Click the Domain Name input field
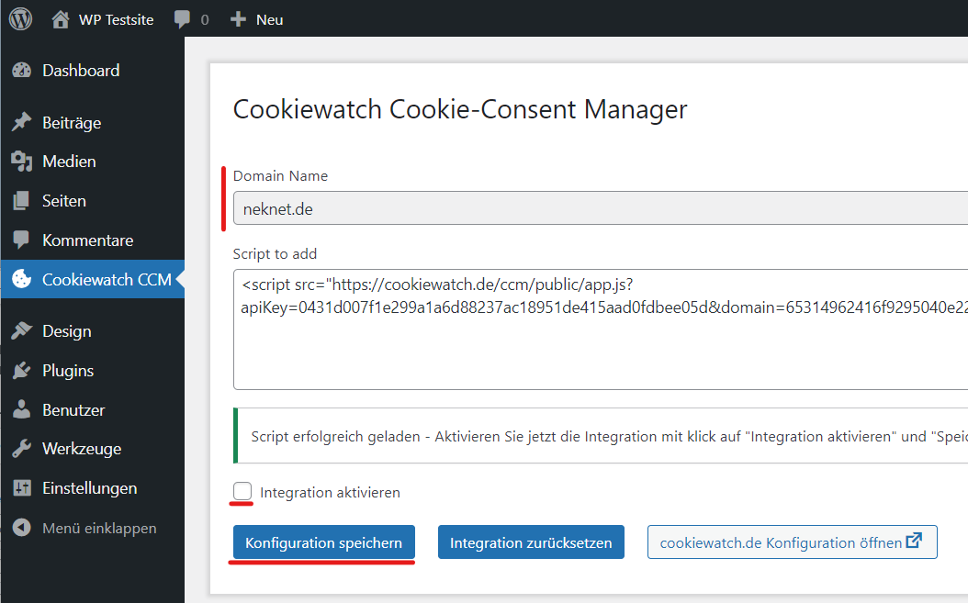968x603 pixels. coord(597,208)
